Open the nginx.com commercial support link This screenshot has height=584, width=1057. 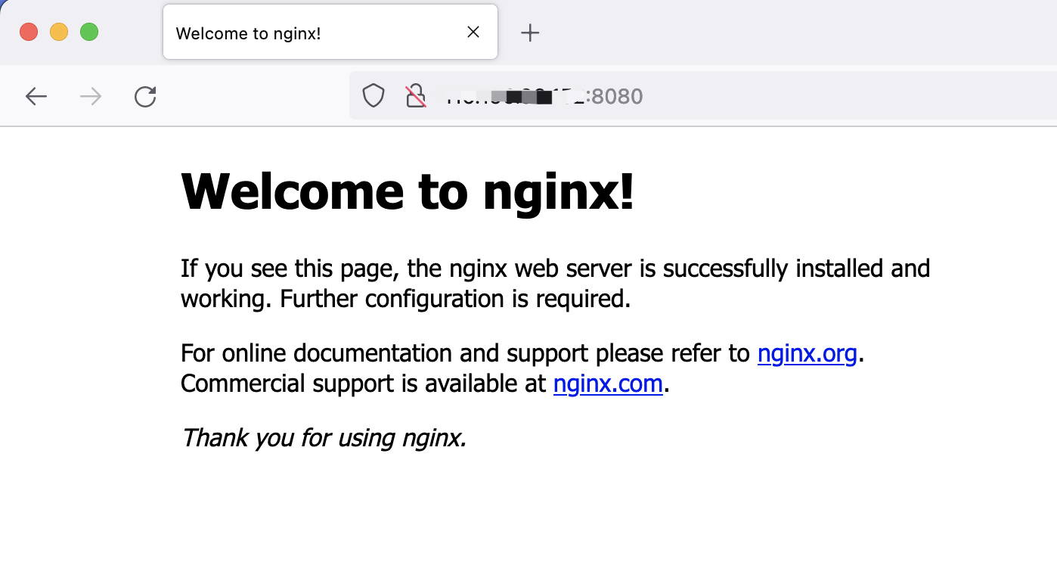pyautogui.click(x=608, y=384)
